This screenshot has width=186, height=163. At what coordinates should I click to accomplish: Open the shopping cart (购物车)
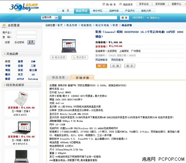(109, 4)
